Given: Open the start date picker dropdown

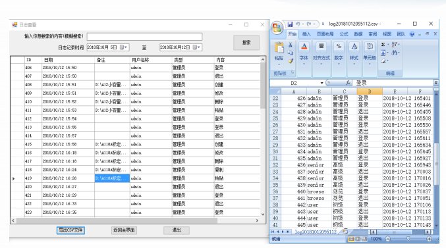Looking at the screenshot, I should 124,47.
